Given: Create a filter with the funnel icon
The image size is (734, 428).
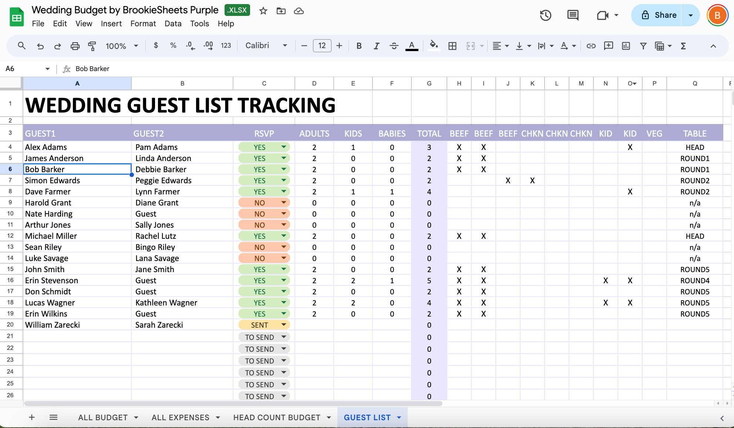Looking at the screenshot, I should [x=643, y=46].
